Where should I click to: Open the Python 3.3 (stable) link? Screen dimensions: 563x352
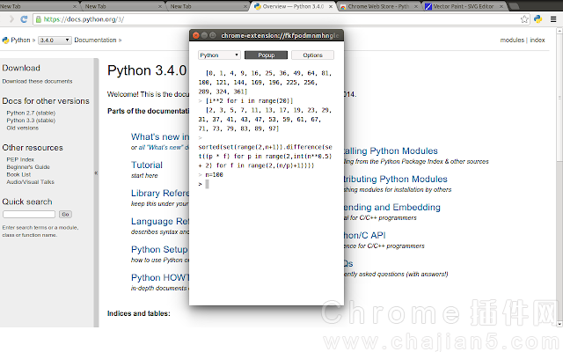31,121
